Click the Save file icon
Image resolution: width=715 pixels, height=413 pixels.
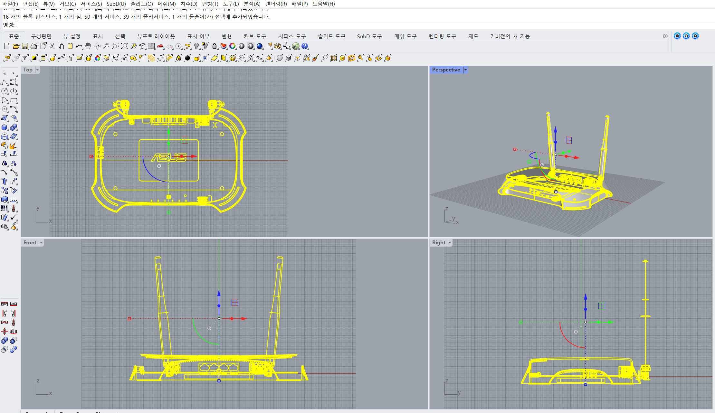25,46
